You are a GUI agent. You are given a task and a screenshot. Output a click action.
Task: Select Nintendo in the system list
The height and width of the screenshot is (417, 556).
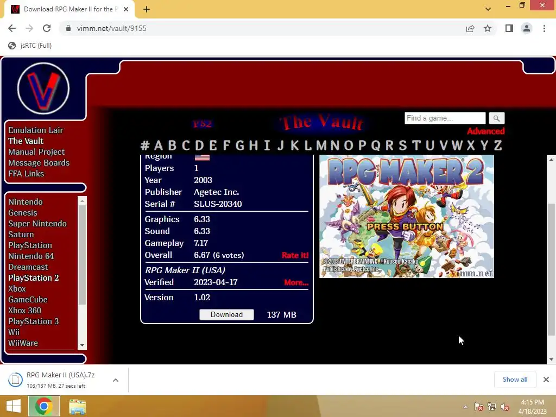point(26,202)
